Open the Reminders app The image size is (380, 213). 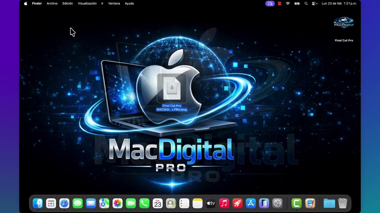click(x=184, y=203)
